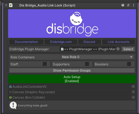Click the exclamation speech bubble info icon
The width and height of the screenshot is (139, 114).
point(13,105)
